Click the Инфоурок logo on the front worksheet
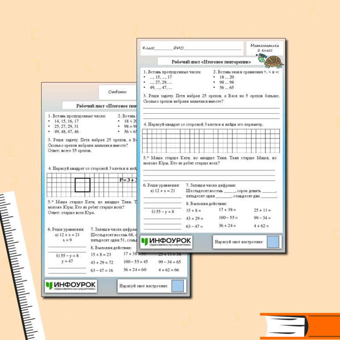This screenshot has height=340, width=340. (166, 242)
